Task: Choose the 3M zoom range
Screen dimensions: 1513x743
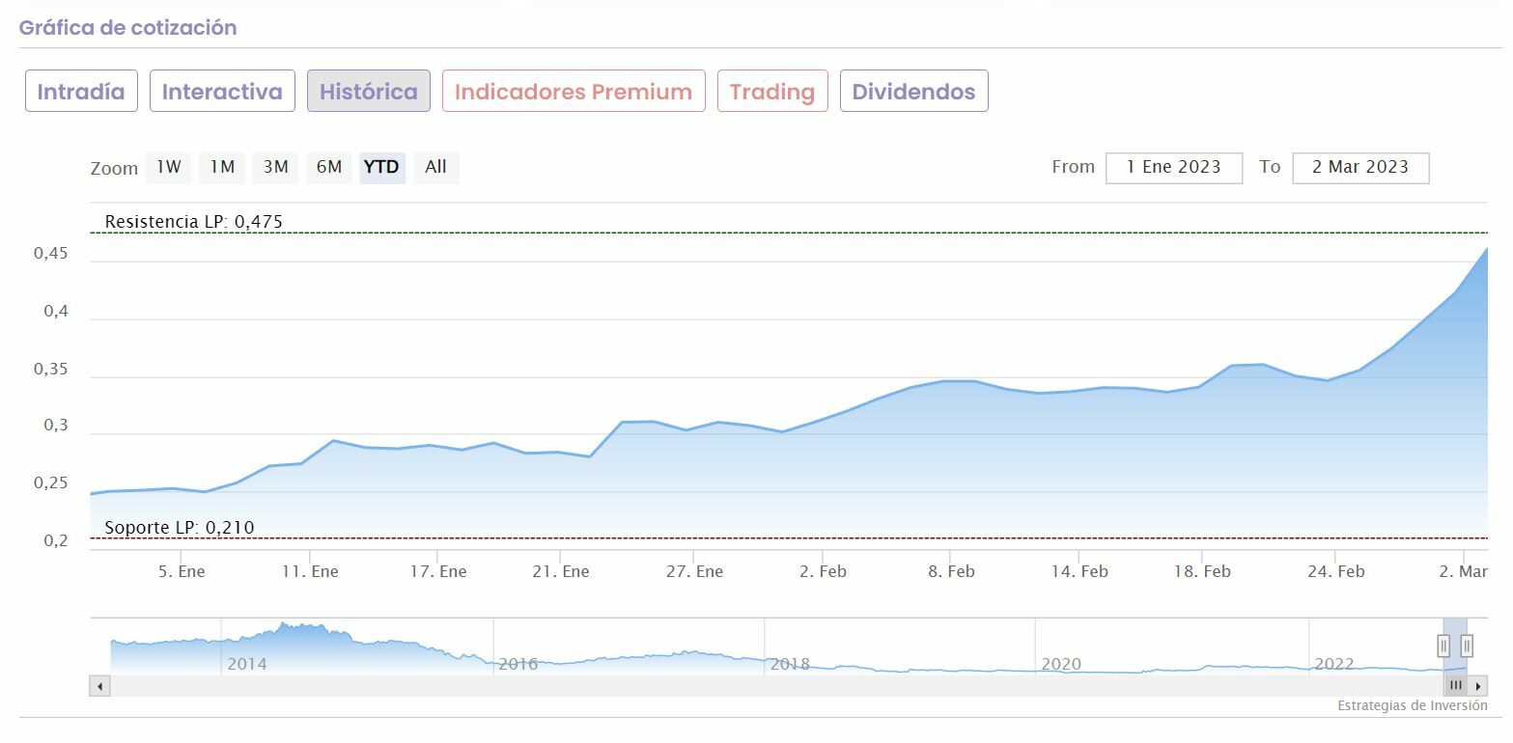Action: (276, 167)
